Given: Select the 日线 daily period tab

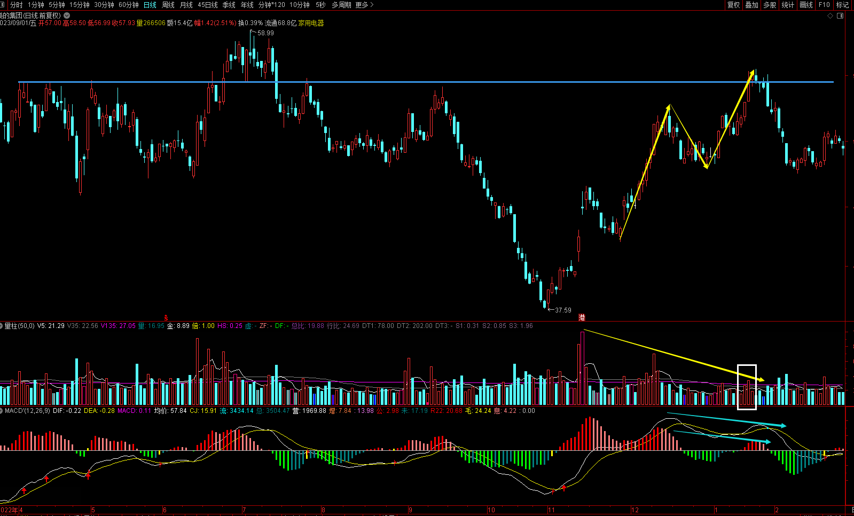Looking at the screenshot, I should [150, 5].
